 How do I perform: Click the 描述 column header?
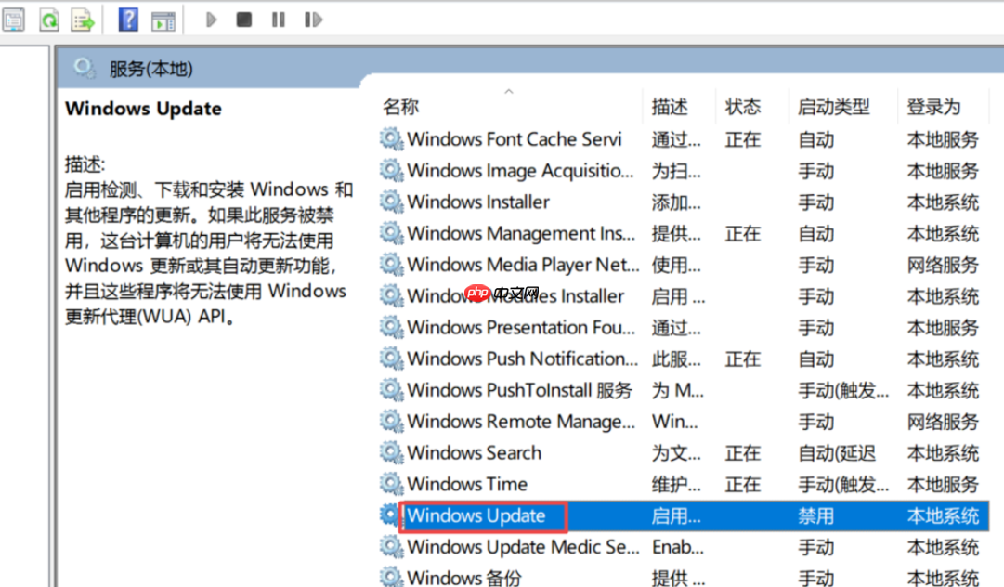click(671, 106)
